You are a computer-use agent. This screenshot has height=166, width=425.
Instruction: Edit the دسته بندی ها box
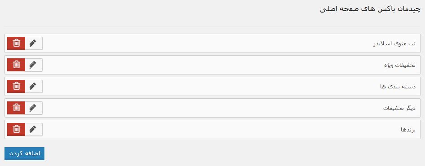(34, 87)
